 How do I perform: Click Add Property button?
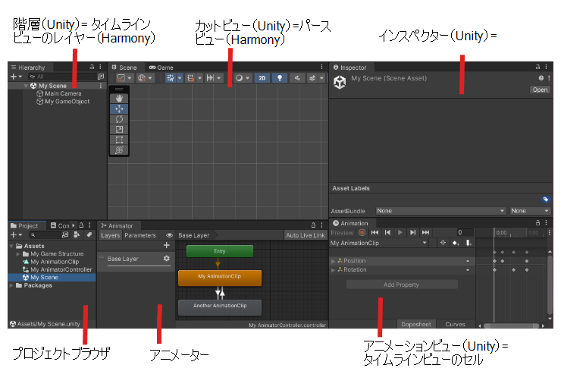(402, 285)
